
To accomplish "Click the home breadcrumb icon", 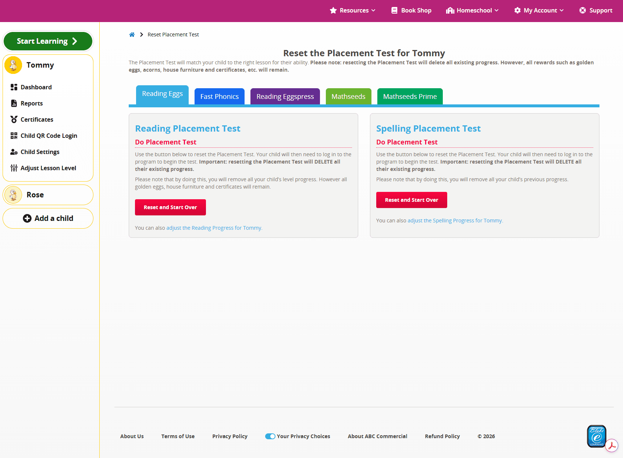I will 132,35.
